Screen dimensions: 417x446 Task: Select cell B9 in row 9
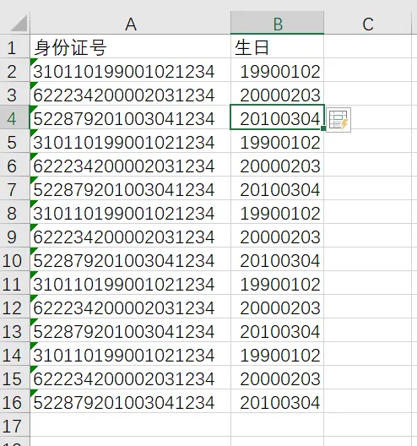point(277,236)
